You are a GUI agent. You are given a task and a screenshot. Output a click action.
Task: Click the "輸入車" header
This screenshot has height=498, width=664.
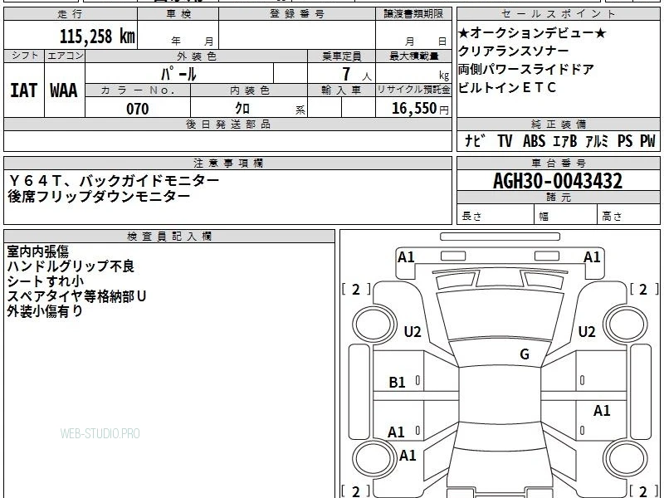click(341, 90)
